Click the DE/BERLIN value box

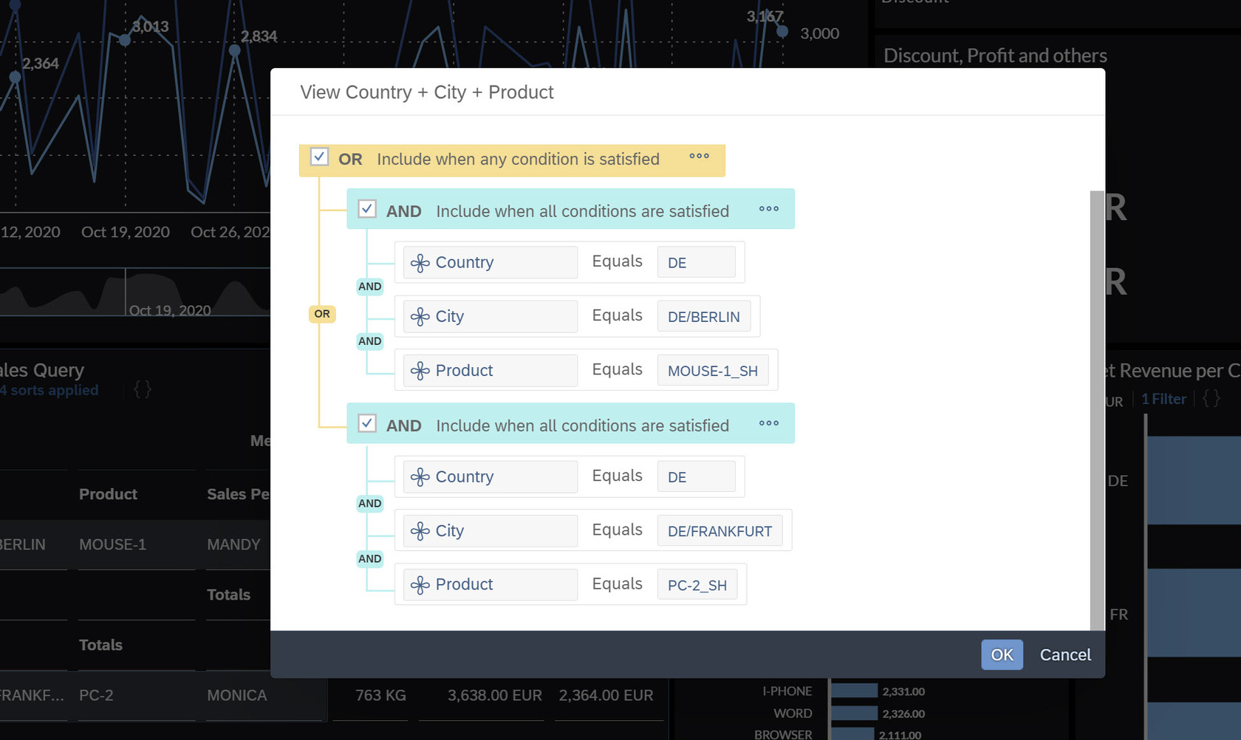pos(704,316)
